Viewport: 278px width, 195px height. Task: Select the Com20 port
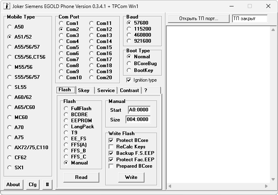pyautogui.click(x=100, y=78)
